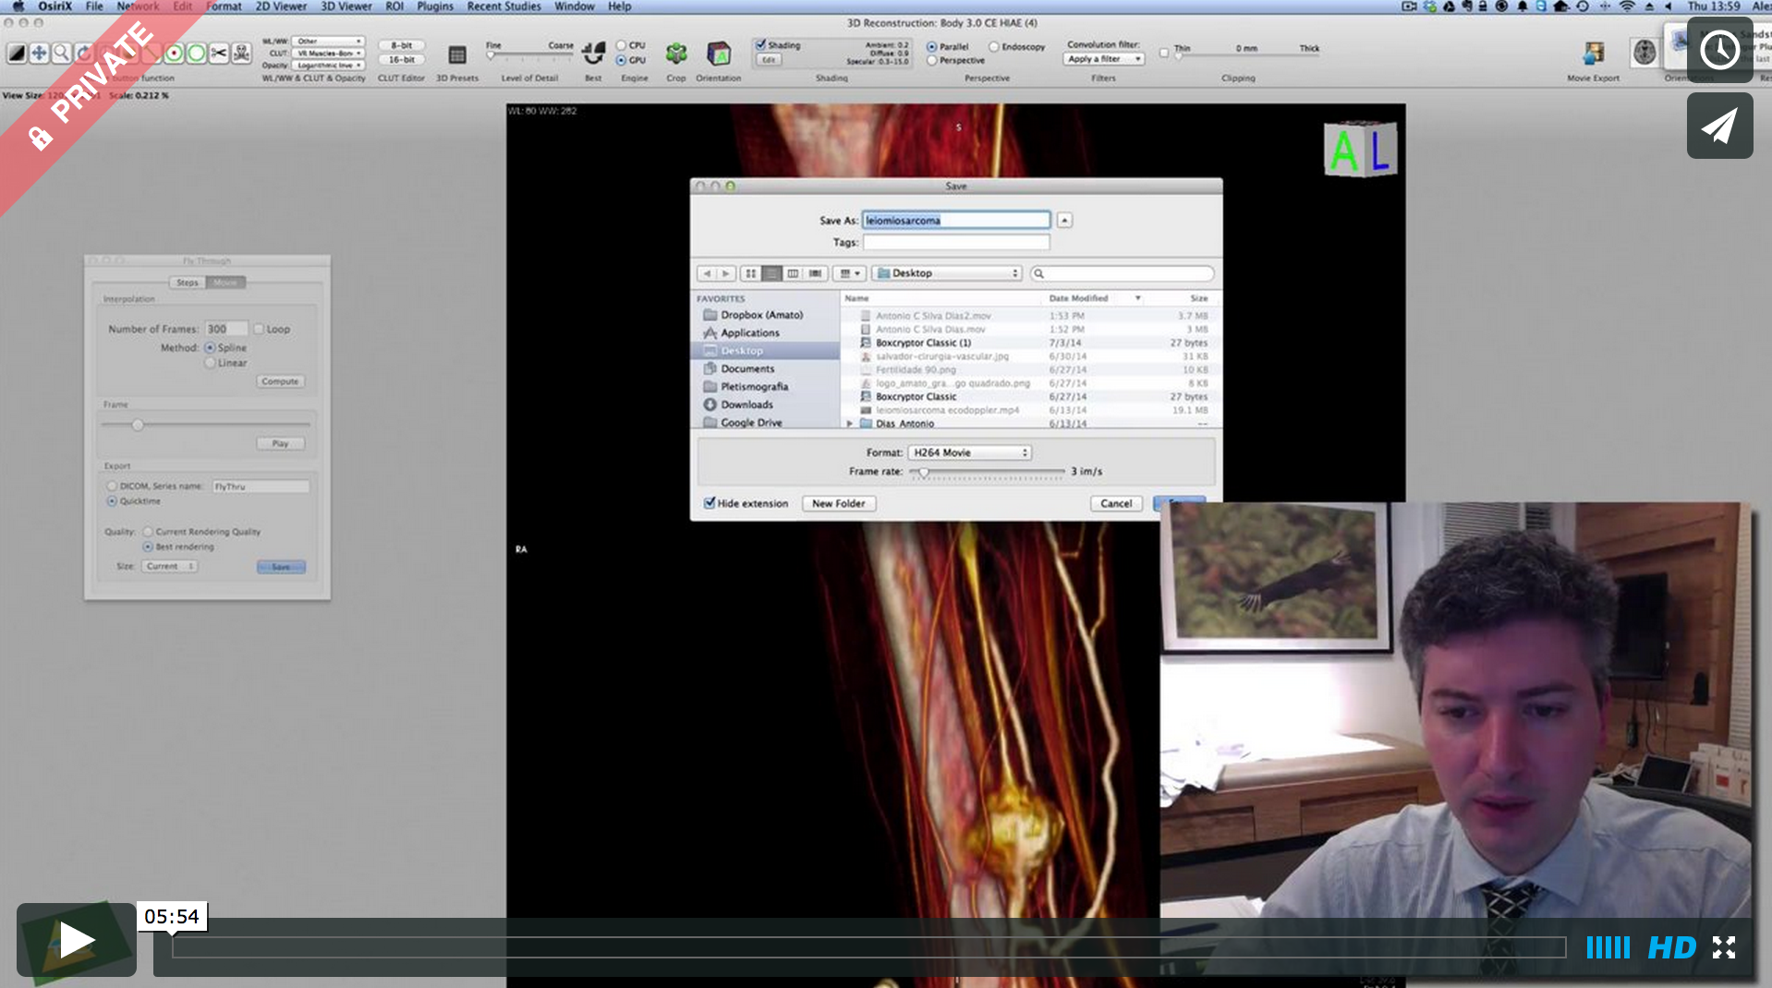Select the bone removal skull icon

click(241, 54)
